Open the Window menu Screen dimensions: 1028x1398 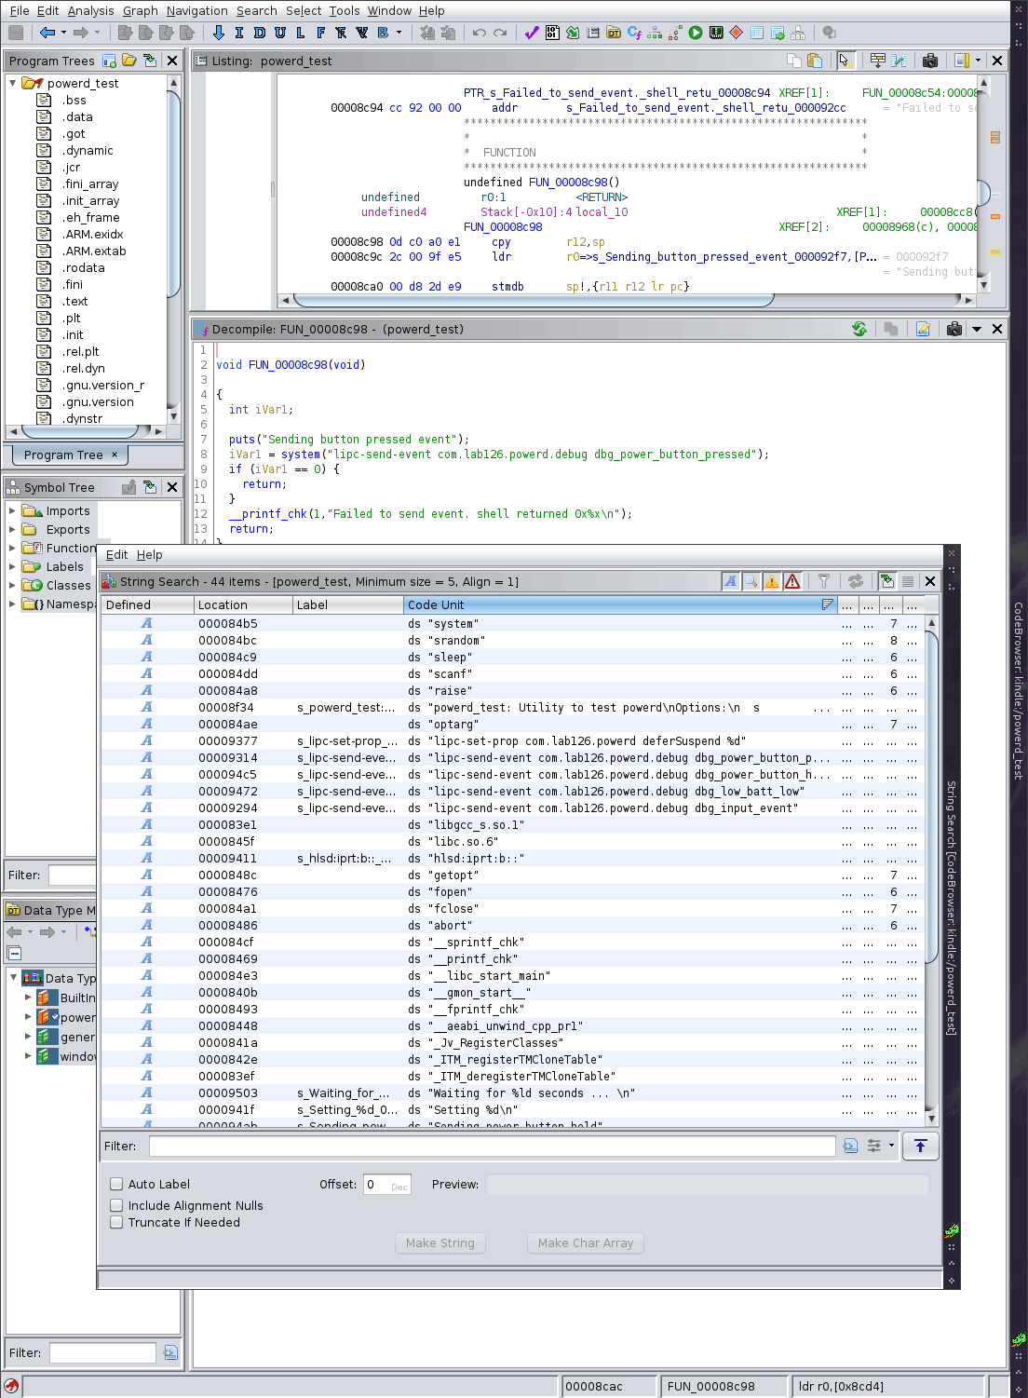389,10
